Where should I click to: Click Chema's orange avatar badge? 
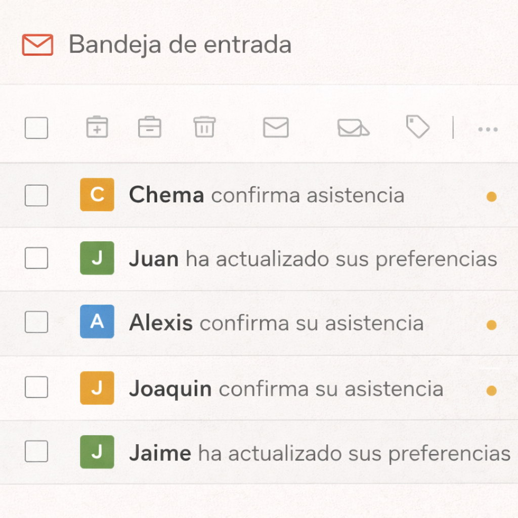point(97,195)
